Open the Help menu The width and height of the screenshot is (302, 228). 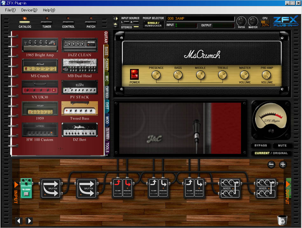coord(49,10)
